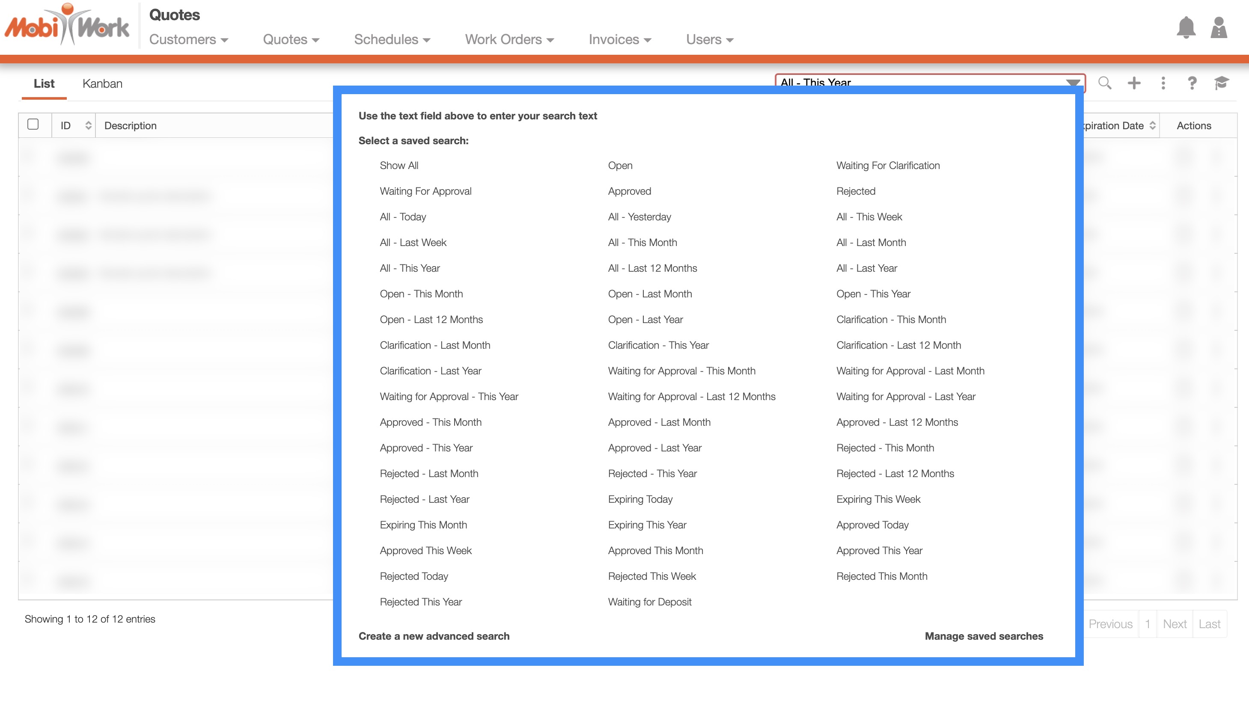The width and height of the screenshot is (1249, 712).
Task: Select the Waiting for Deposit saved search
Action: [x=649, y=602]
